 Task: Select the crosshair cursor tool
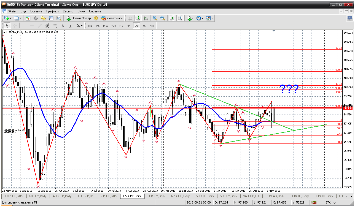click(x=15, y=26)
